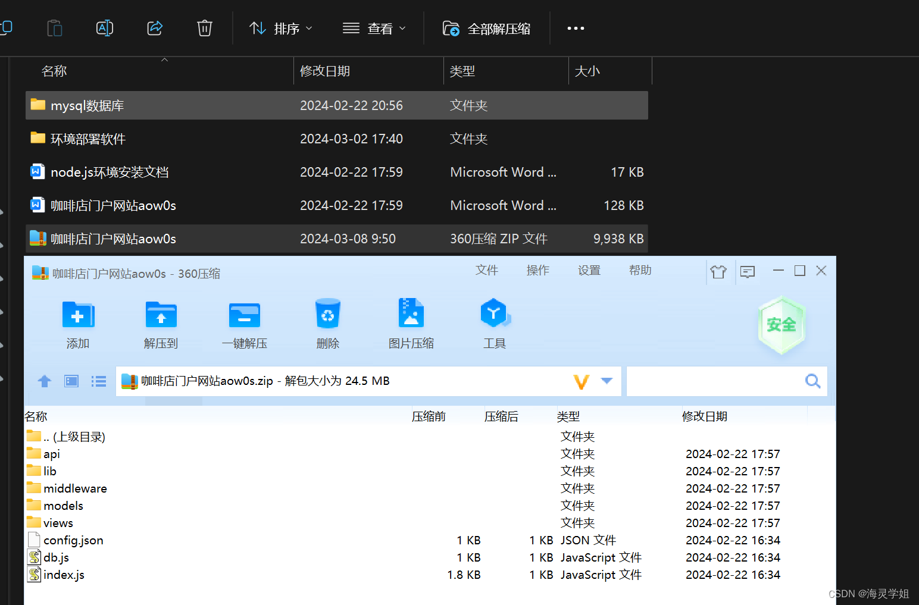919x605 pixels.
Task: Click the ... more options button
Action: click(x=575, y=28)
